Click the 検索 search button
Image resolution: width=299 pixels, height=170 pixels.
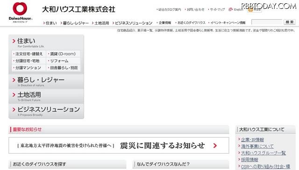[x=290, y=22]
